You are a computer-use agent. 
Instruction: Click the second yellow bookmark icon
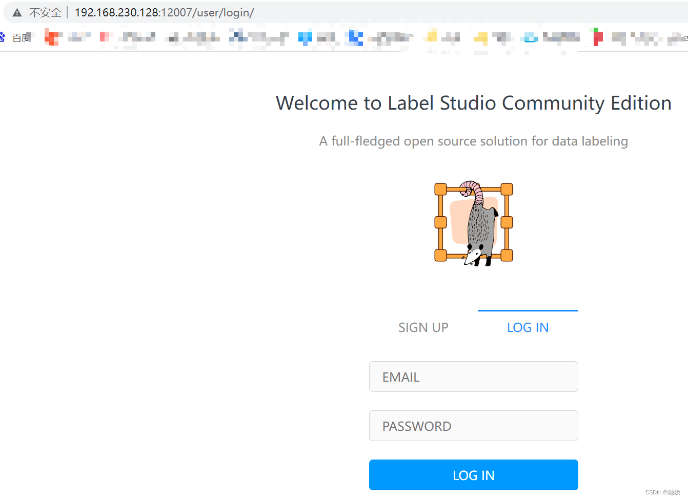[480, 37]
